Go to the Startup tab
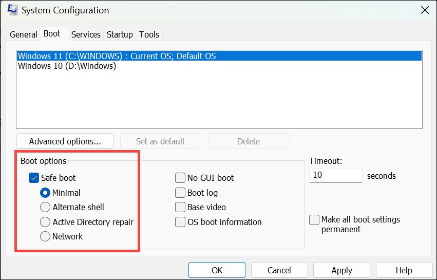Viewport: 437px width, 280px height. (x=120, y=34)
